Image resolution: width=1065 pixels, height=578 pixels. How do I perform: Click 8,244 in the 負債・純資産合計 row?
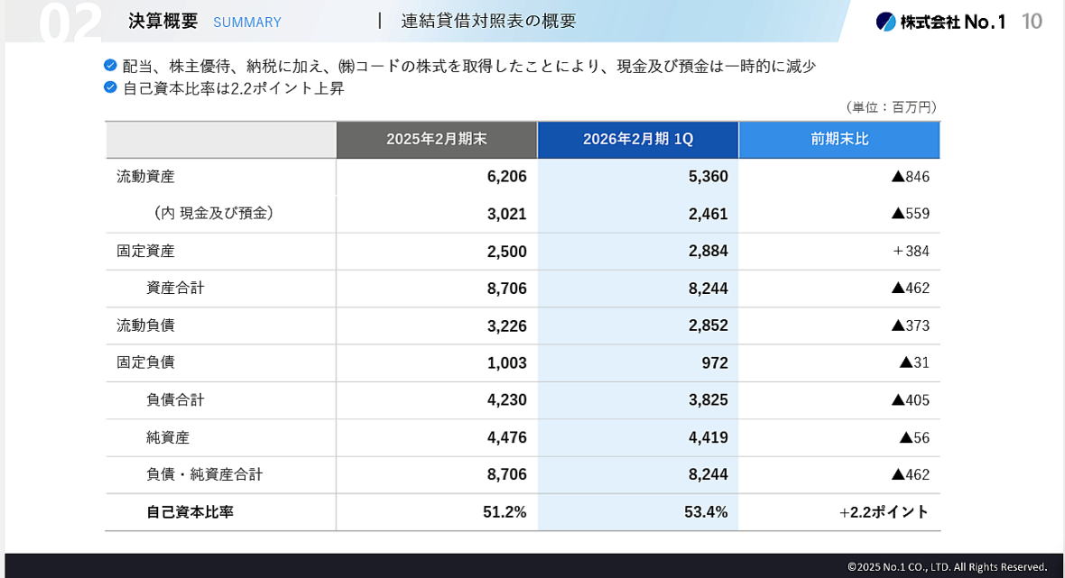point(708,474)
